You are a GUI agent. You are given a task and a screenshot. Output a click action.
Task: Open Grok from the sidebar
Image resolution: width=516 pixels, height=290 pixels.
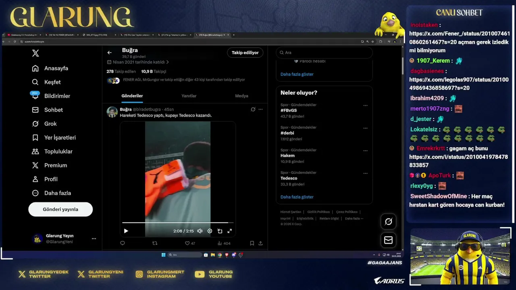(x=44, y=124)
